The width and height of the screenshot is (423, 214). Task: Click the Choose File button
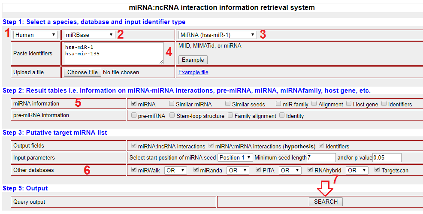82,72
